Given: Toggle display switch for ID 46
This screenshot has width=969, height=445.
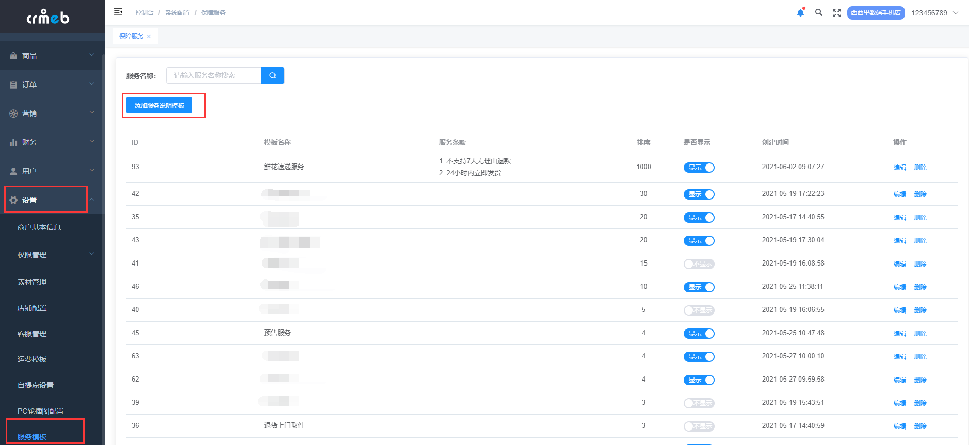Looking at the screenshot, I should click(699, 287).
